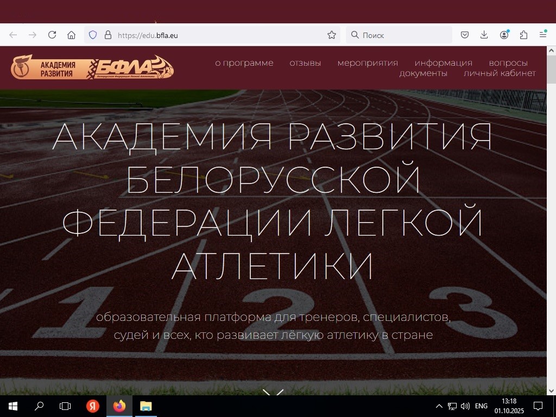Open the "мероприятия" menu item
The image size is (556, 417).
[368, 63]
